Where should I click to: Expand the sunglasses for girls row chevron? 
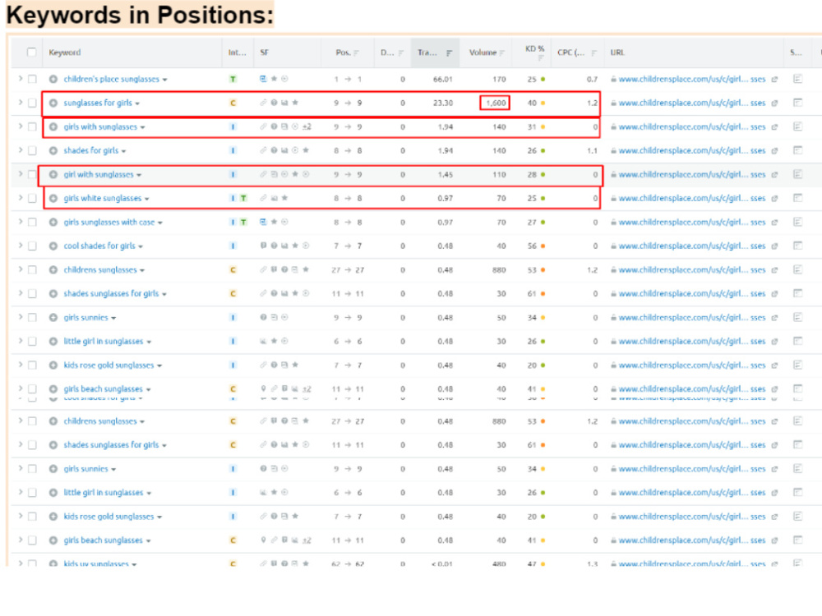pos(20,102)
